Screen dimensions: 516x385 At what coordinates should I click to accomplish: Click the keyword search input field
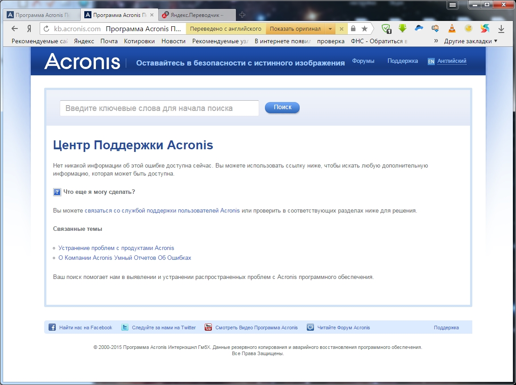(x=159, y=108)
